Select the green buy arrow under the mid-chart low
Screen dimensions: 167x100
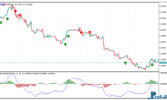tap(65, 44)
